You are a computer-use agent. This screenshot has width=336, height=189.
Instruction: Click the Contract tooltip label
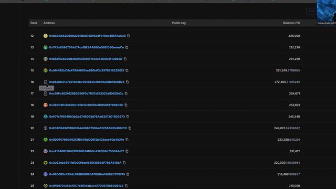(x=47, y=88)
